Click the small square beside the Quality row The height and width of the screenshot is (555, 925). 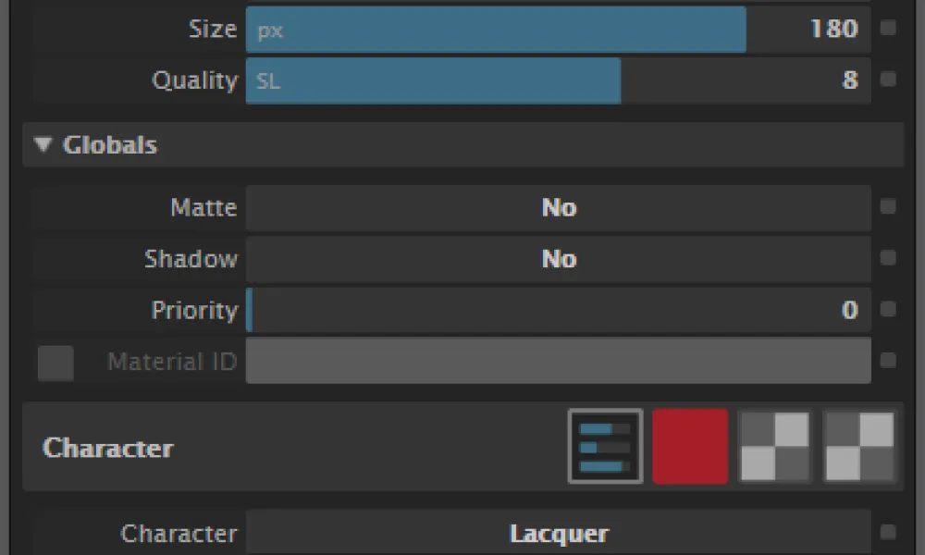click(888, 80)
